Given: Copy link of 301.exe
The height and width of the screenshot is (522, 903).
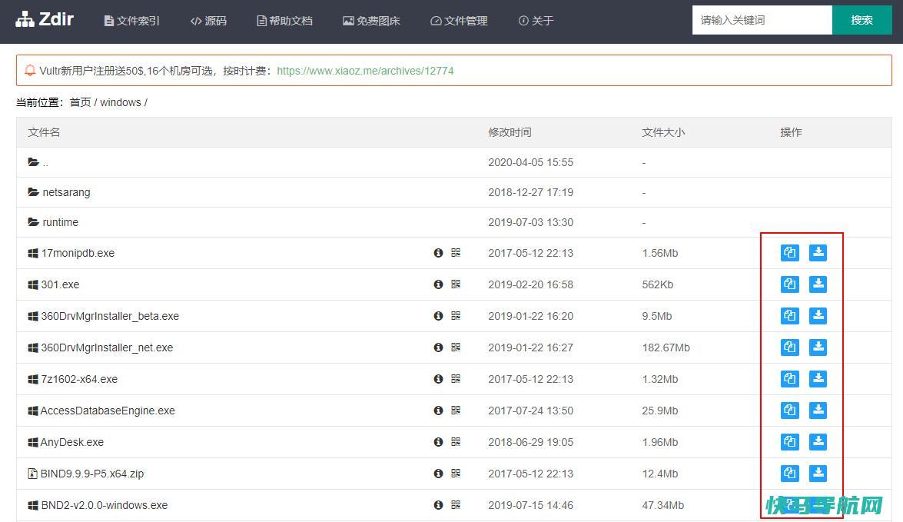Looking at the screenshot, I should (x=789, y=284).
